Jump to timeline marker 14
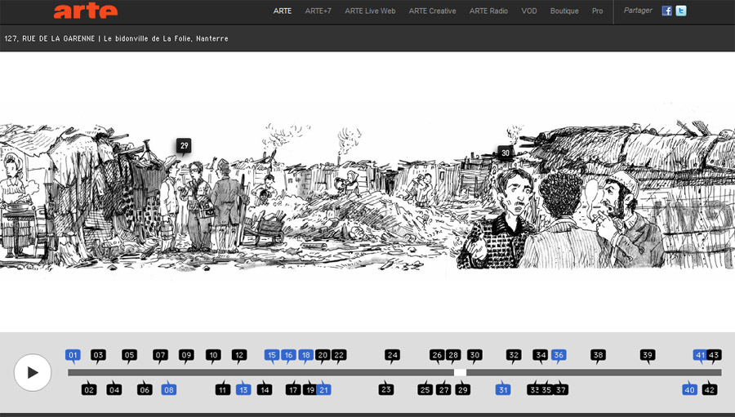Viewport: 735px width, 417px height. pos(265,389)
